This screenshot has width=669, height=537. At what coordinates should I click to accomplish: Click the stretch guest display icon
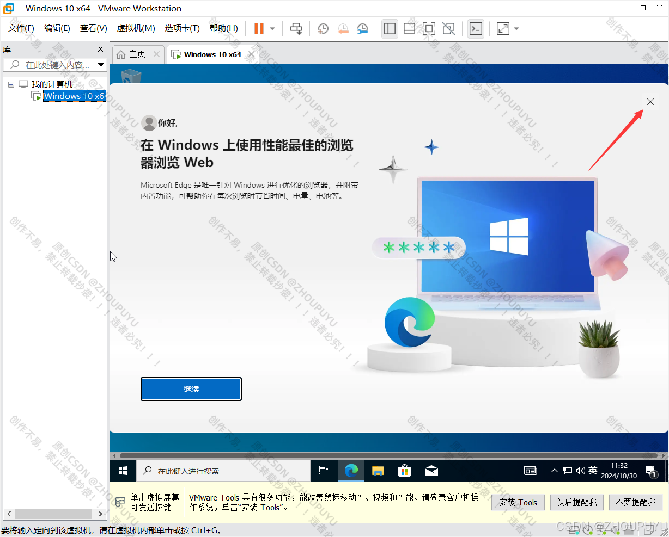(503, 29)
